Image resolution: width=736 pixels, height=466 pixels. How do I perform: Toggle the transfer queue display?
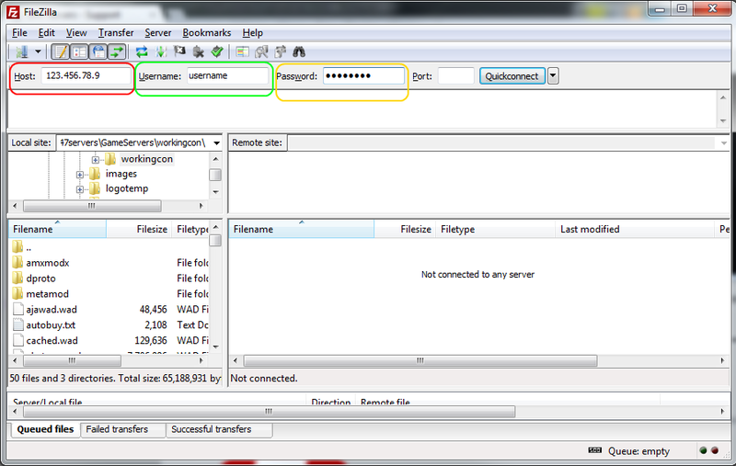coord(117,51)
